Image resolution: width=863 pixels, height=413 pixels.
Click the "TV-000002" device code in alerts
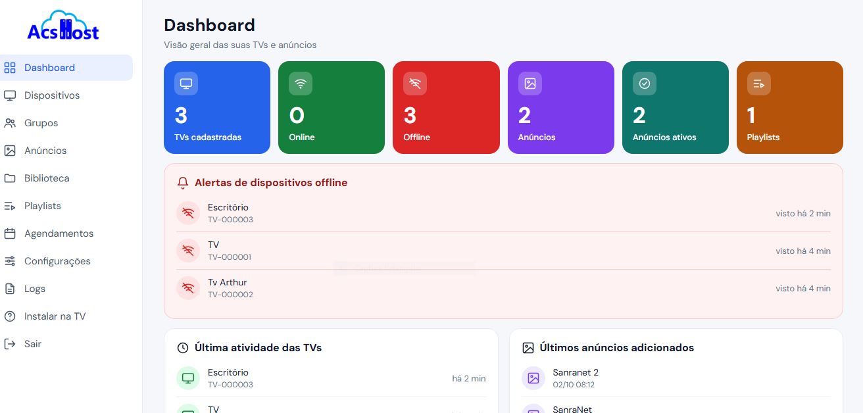click(x=230, y=295)
